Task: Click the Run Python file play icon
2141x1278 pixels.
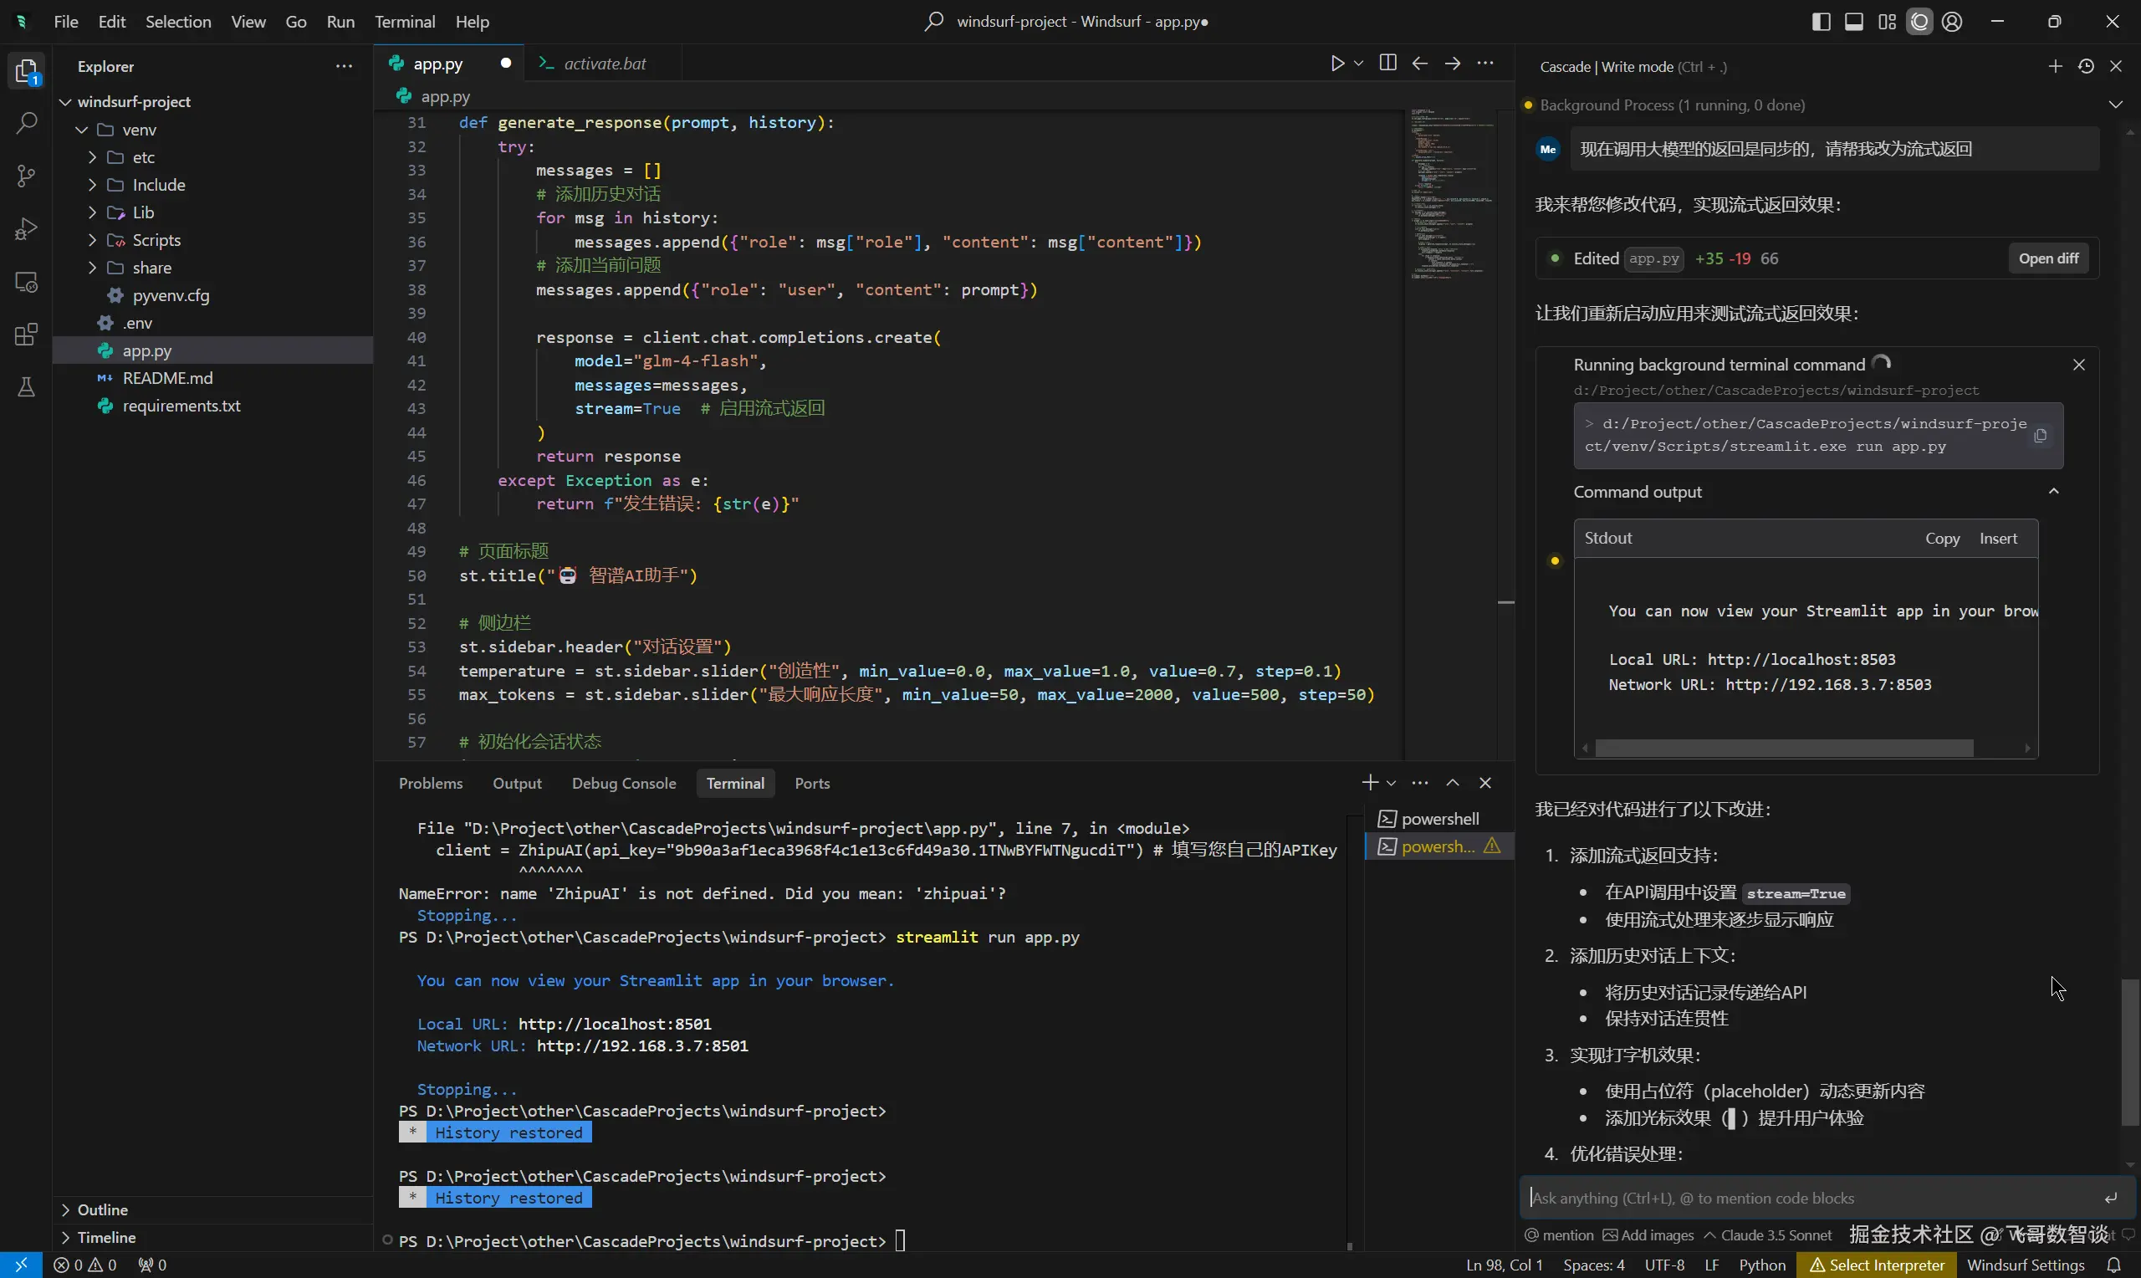Action: 1337,64
